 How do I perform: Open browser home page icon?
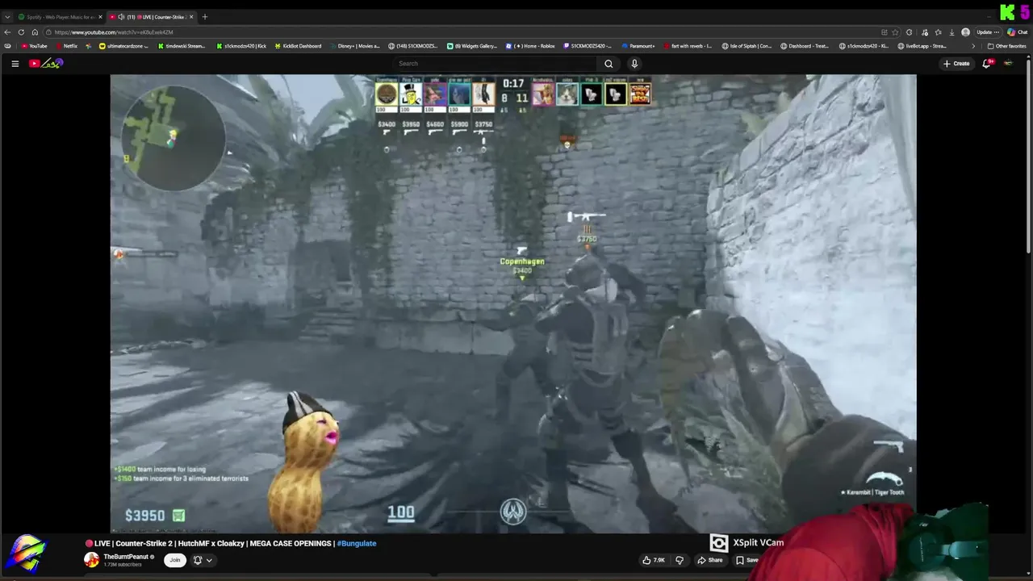35,32
